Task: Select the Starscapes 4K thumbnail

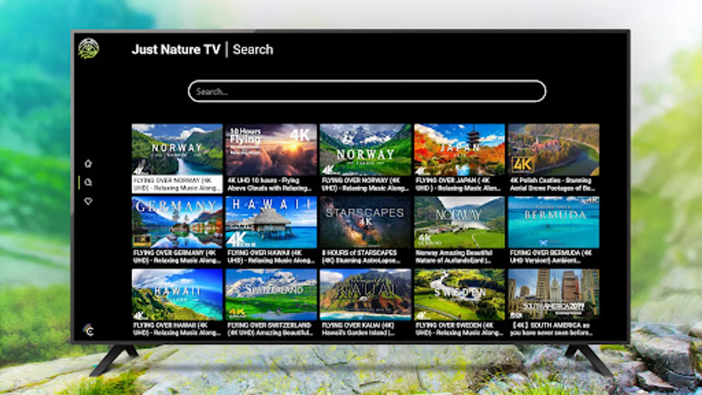Action: tap(365, 222)
